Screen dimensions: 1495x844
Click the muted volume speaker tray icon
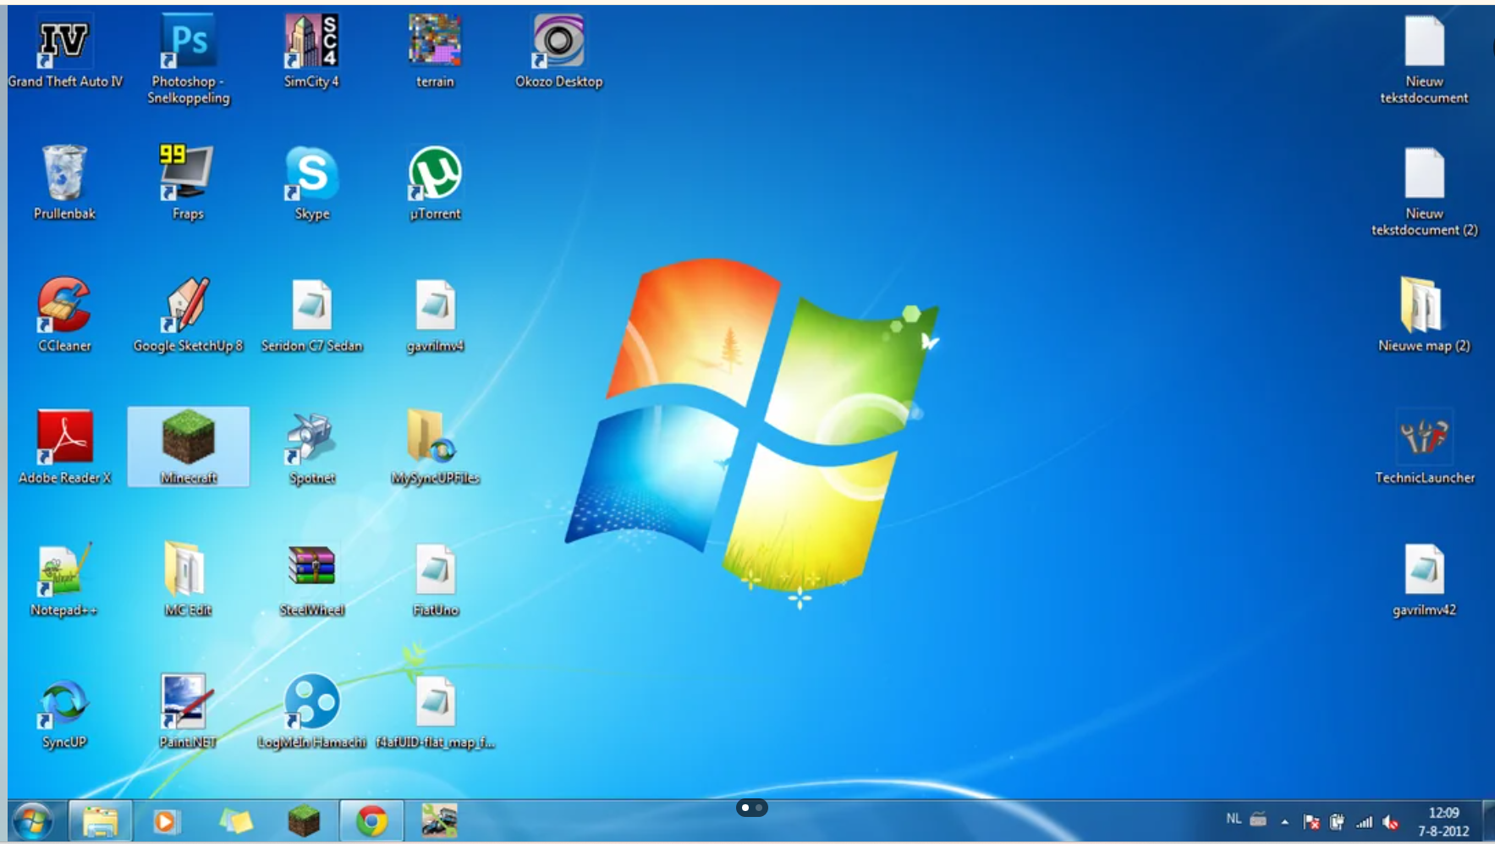pos(1390,822)
